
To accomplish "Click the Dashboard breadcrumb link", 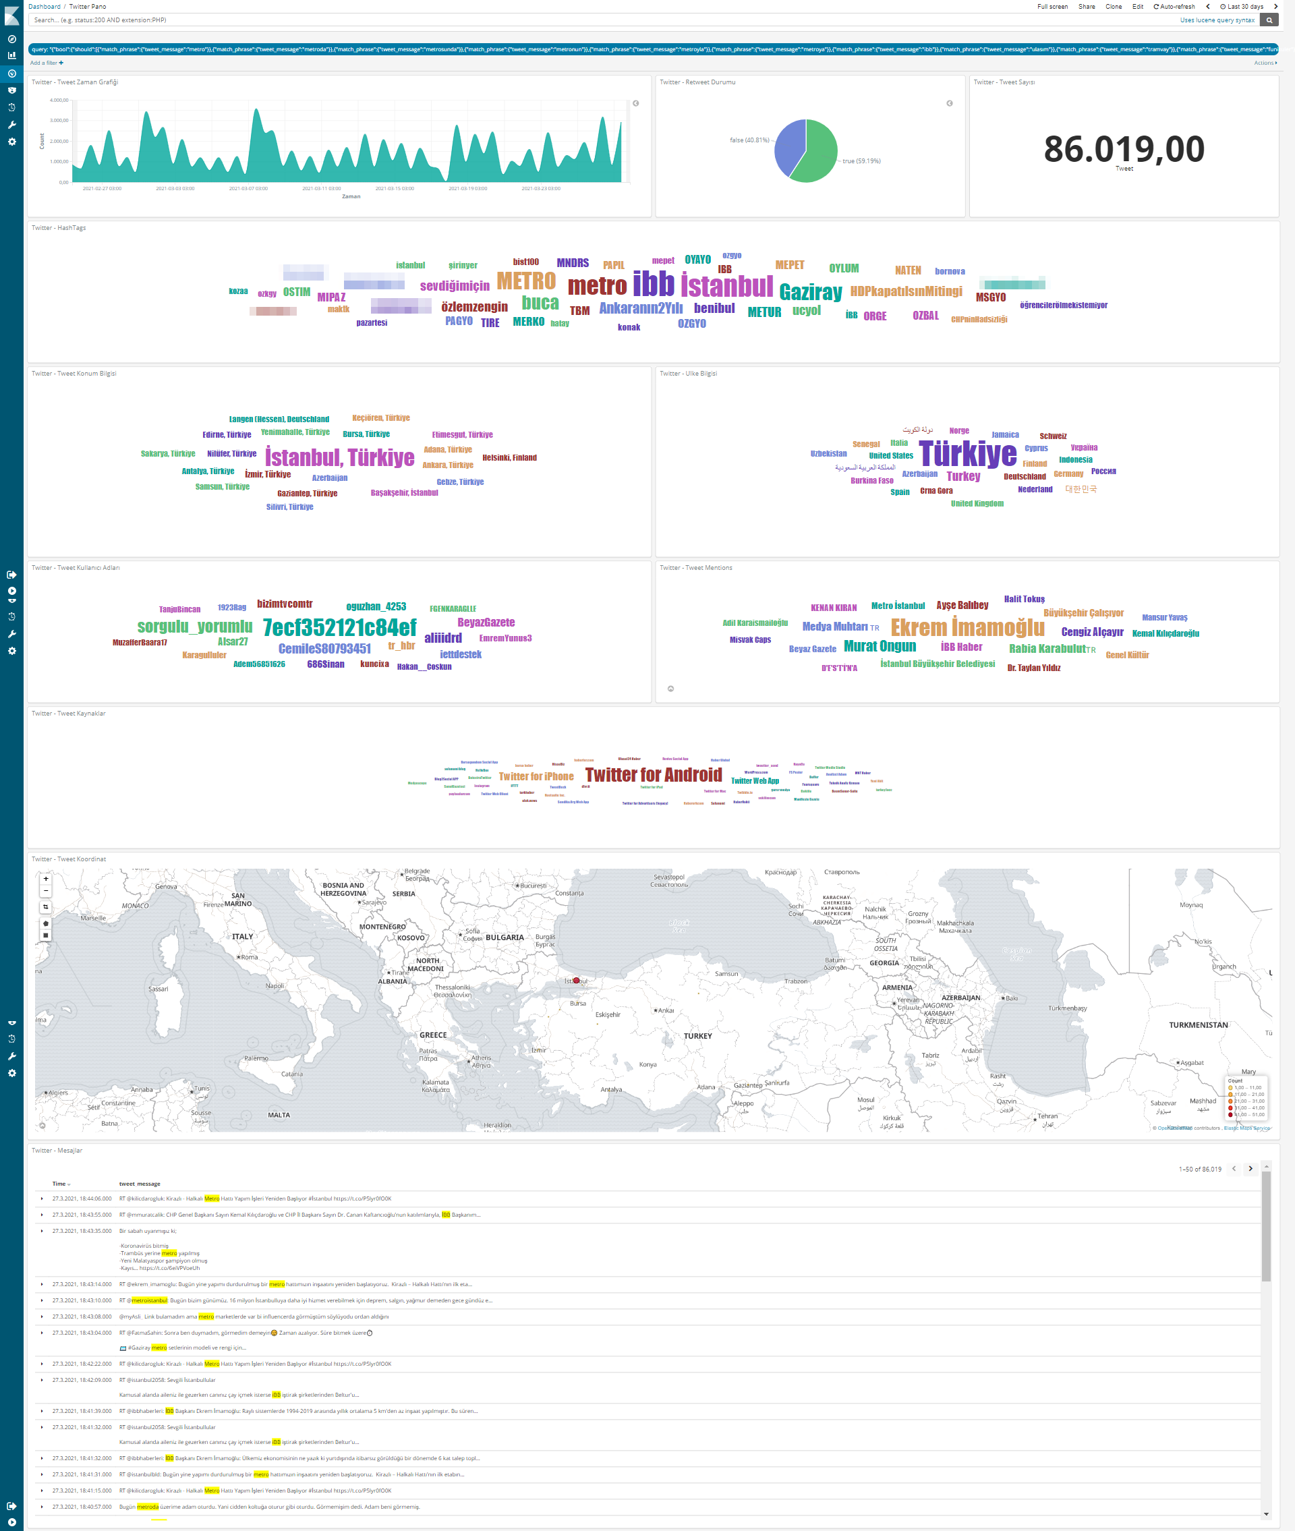I will click(x=44, y=7).
